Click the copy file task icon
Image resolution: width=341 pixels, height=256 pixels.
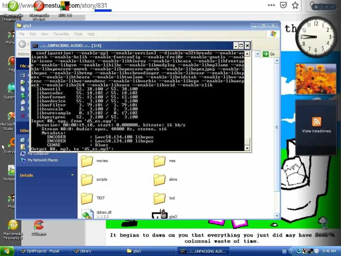click(x=23, y=89)
